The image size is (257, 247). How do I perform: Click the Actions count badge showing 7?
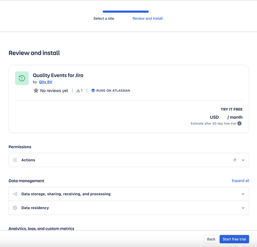coord(235,160)
